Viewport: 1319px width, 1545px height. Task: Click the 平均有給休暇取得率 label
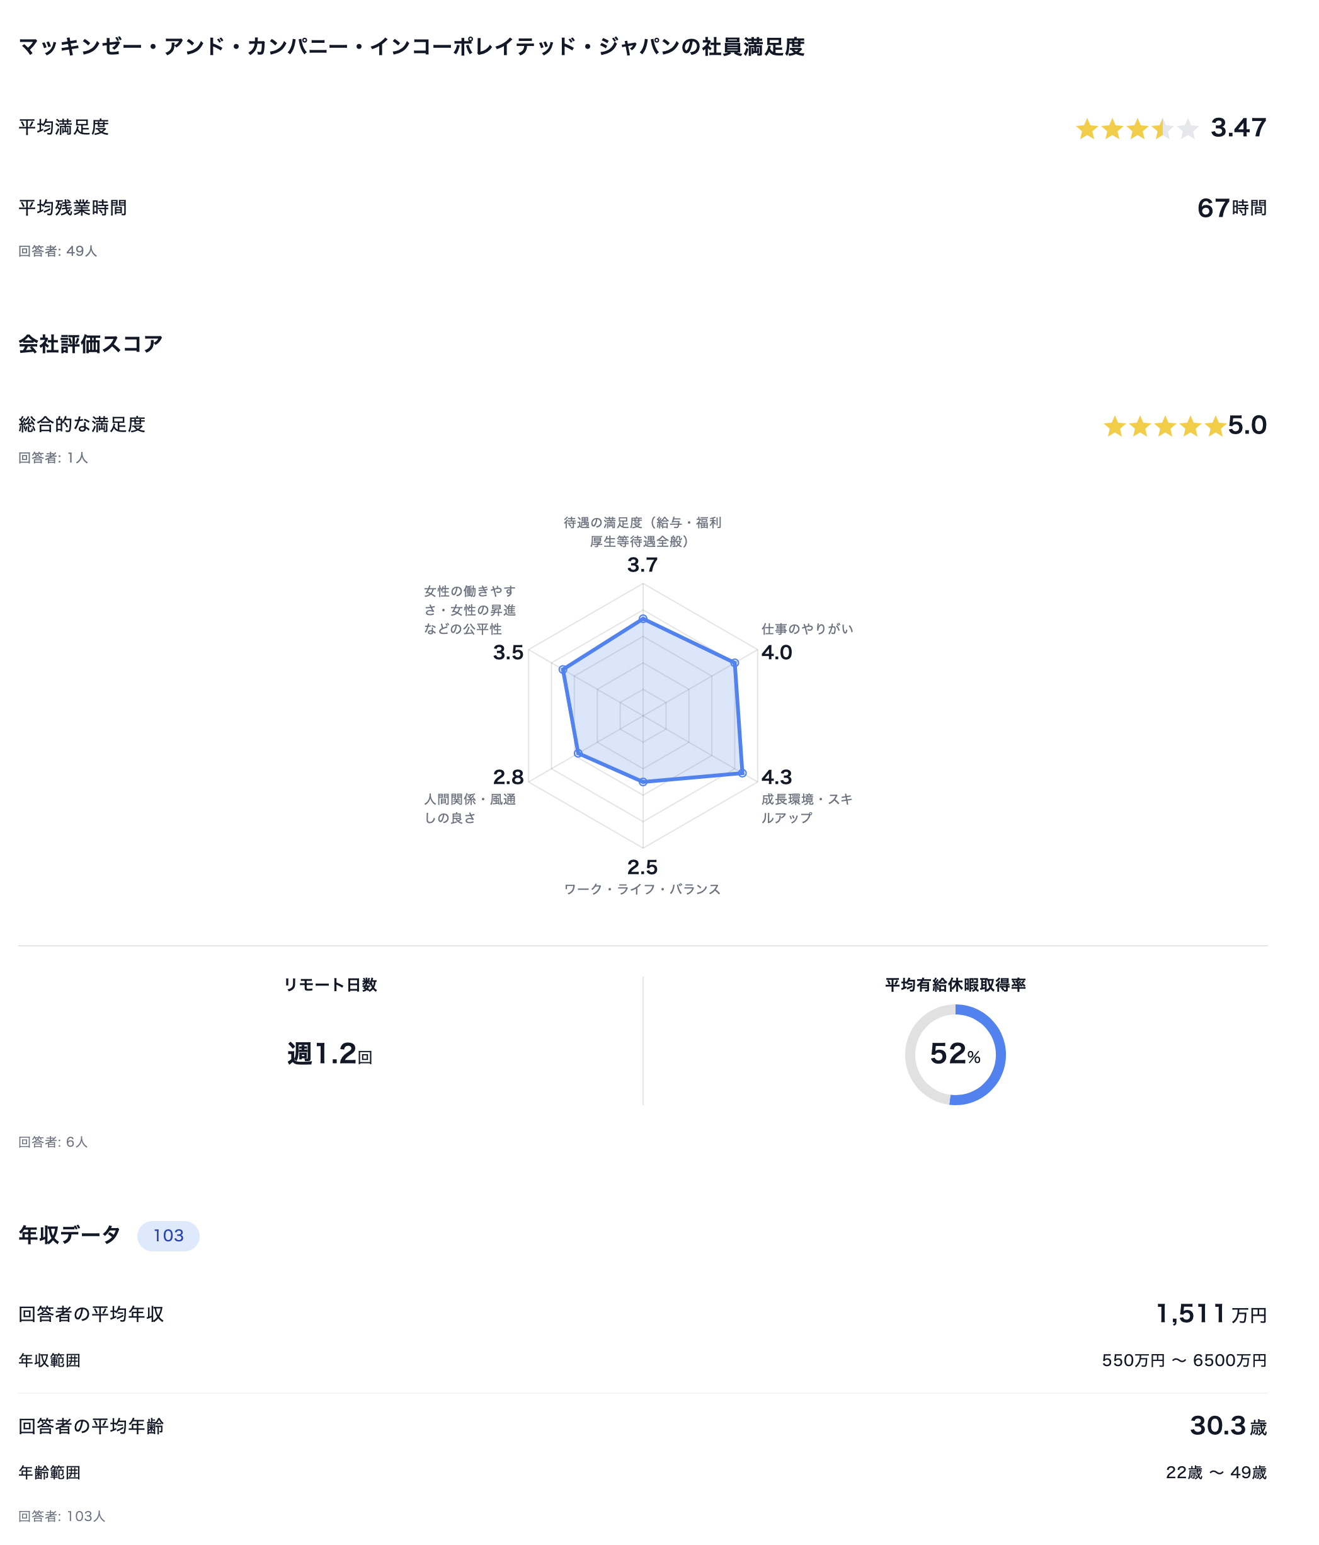[955, 985]
